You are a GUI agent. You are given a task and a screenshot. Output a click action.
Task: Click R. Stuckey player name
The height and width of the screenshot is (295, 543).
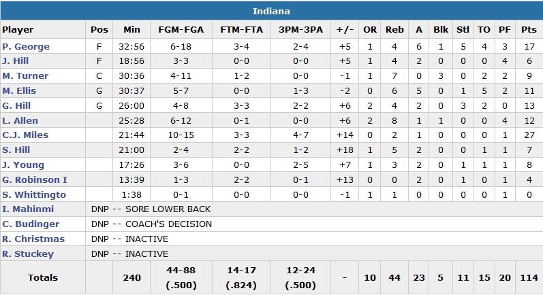pyautogui.click(x=28, y=254)
